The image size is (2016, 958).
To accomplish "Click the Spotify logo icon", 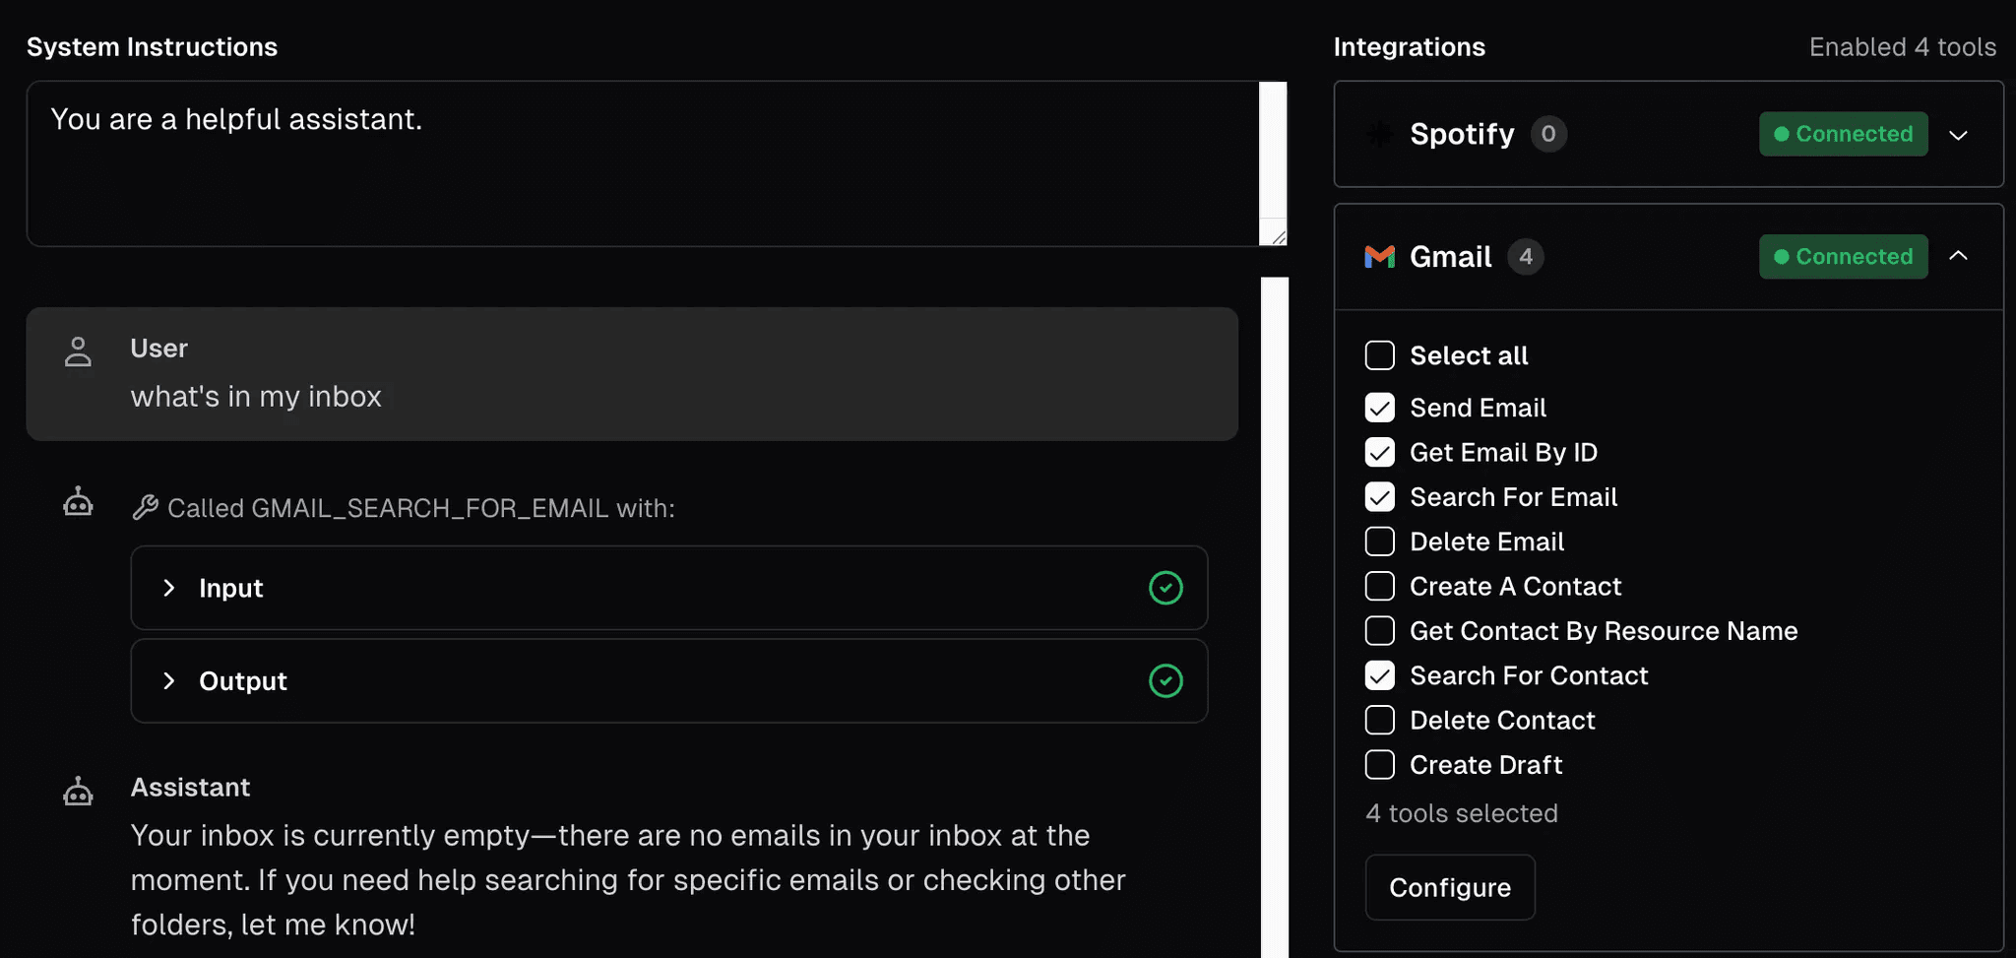I will 1379,134.
